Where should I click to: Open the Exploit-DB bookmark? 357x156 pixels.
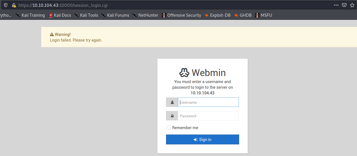tap(217, 15)
